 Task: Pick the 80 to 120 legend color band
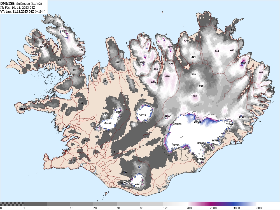(151, 204)
